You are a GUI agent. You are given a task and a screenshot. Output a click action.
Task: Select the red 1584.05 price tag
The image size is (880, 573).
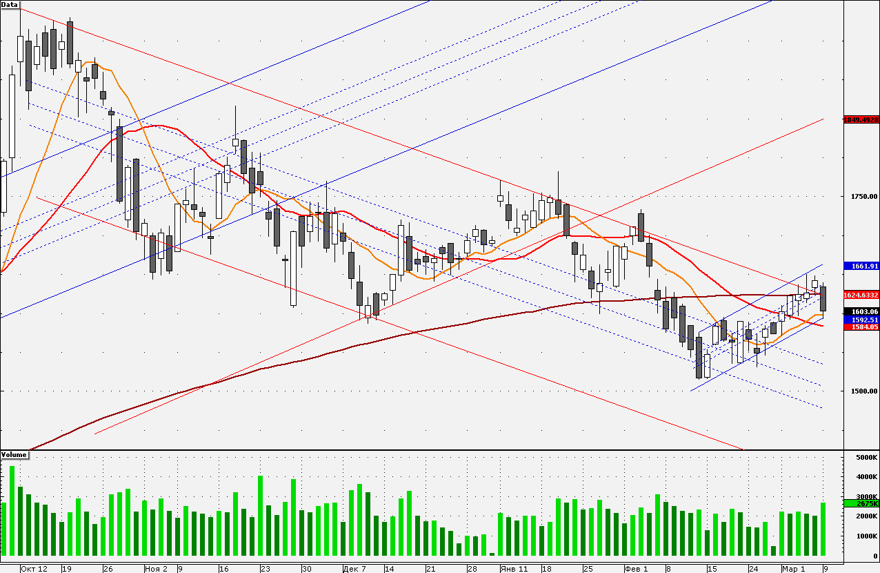click(861, 327)
